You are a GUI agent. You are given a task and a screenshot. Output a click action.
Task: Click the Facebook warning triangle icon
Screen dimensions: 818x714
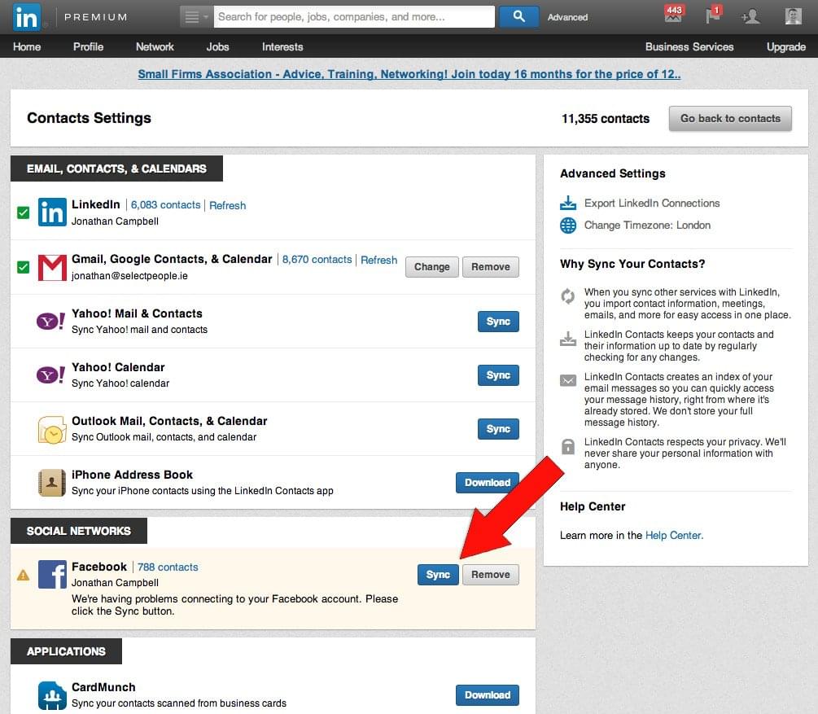pyautogui.click(x=23, y=575)
